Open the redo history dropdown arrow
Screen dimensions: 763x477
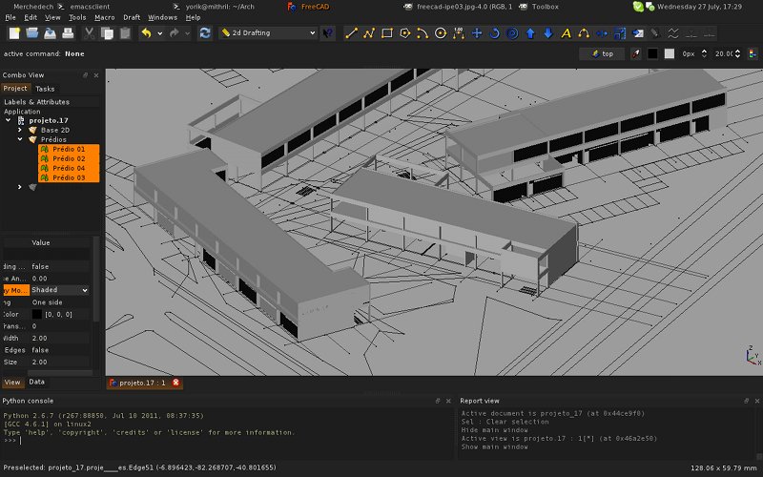(x=187, y=33)
